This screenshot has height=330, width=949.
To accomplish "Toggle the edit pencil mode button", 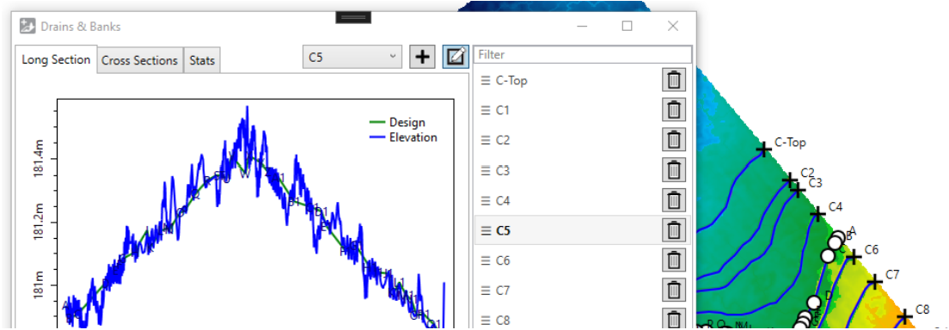I will [x=455, y=57].
